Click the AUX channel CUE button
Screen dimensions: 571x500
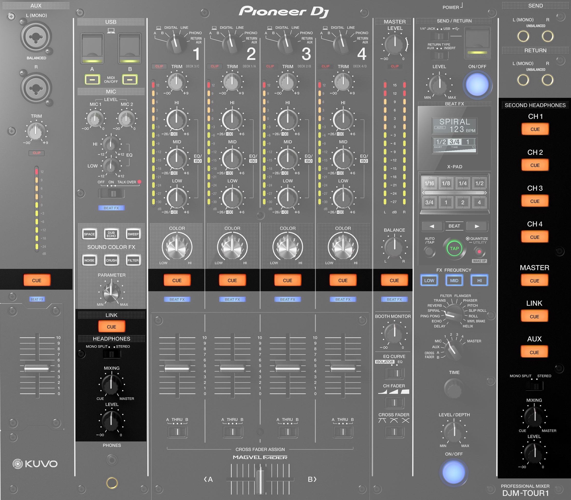click(36, 280)
